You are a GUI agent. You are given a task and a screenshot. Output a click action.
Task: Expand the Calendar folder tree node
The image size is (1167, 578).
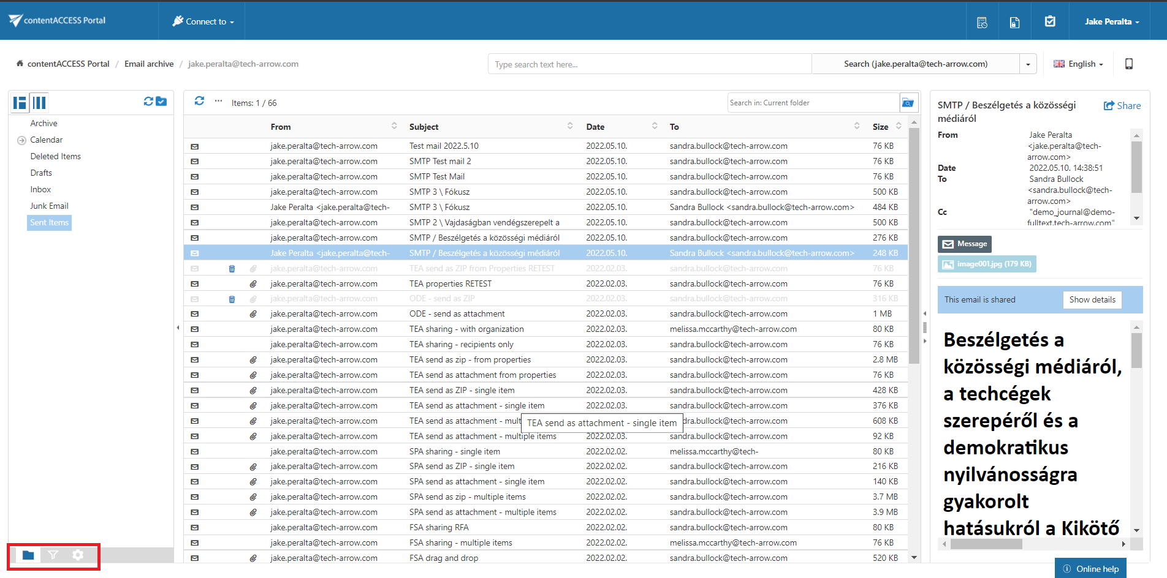[21, 140]
